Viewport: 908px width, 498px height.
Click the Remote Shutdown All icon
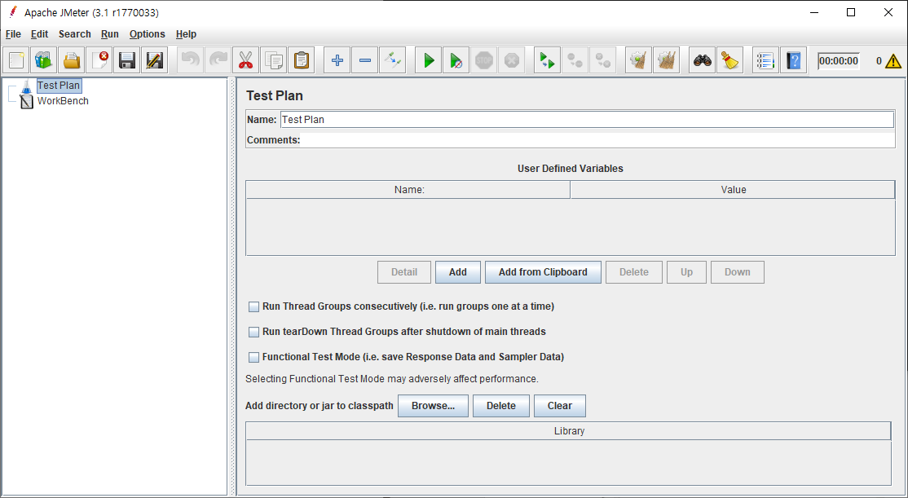point(603,60)
